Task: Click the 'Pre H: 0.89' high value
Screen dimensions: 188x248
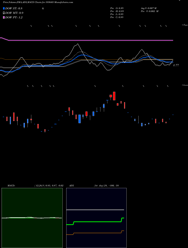Action: [117, 11]
